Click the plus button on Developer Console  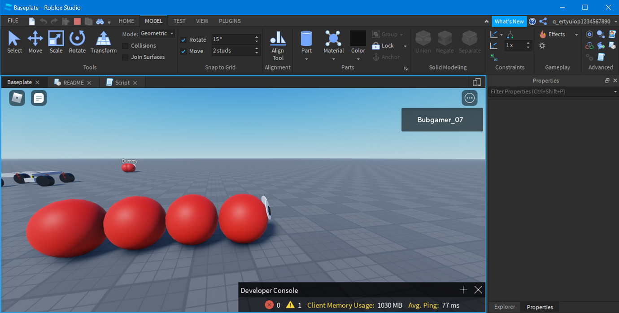coord(463,290)
